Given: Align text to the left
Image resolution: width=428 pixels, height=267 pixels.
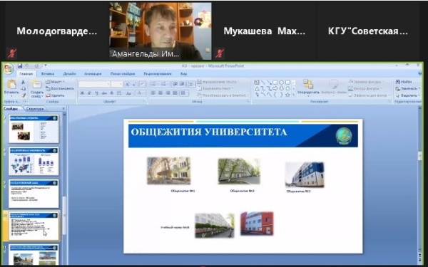Looking at the screenshot, I should (153, 93).
